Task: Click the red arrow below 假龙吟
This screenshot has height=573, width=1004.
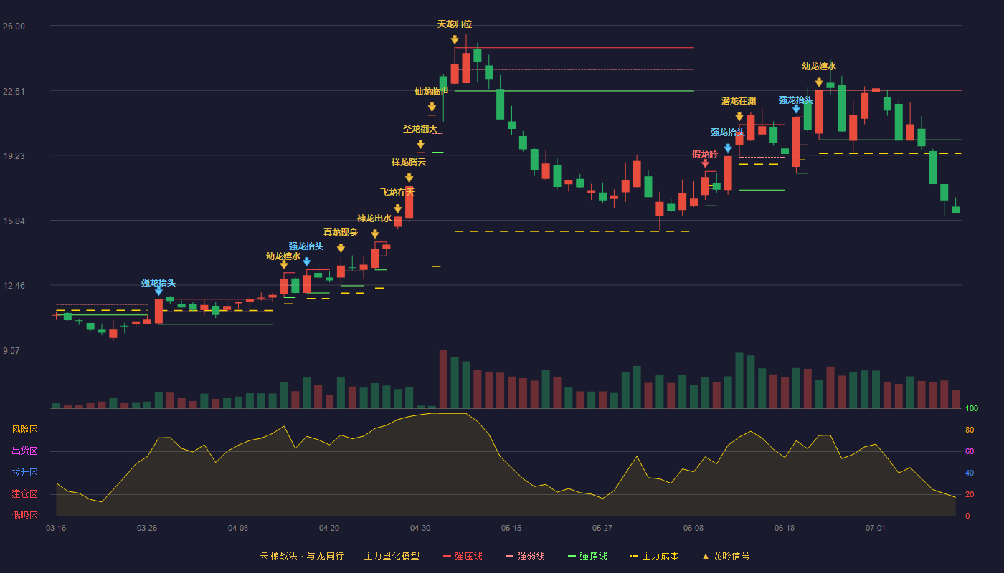Action: point(705,164)
